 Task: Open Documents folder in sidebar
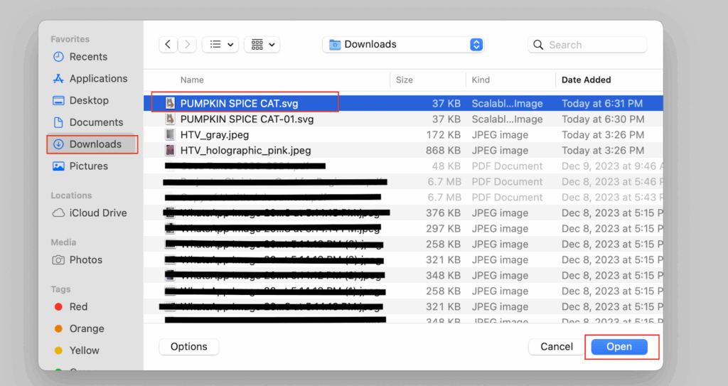(x=96, y=122)
